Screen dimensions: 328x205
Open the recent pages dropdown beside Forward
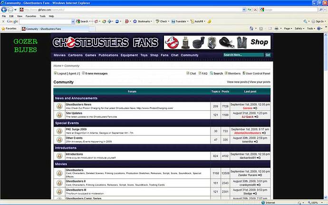(15, 10)
